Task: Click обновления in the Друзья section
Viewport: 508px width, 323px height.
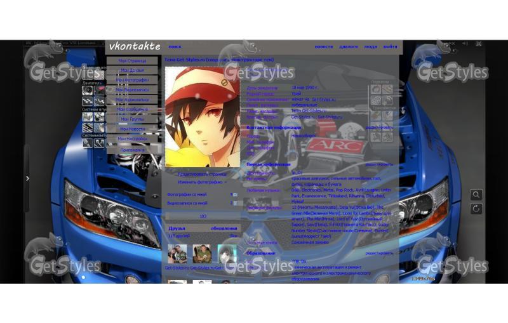Action: point(224,228)
